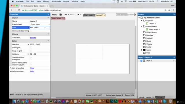The image size is (185, 104).
Task: Switch to the Layout 1 tab
Action: click(99, 15)
